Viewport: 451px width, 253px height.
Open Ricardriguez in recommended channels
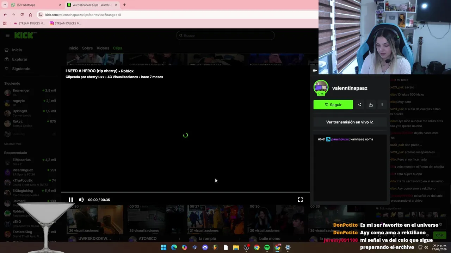click(x=30, y=172)
